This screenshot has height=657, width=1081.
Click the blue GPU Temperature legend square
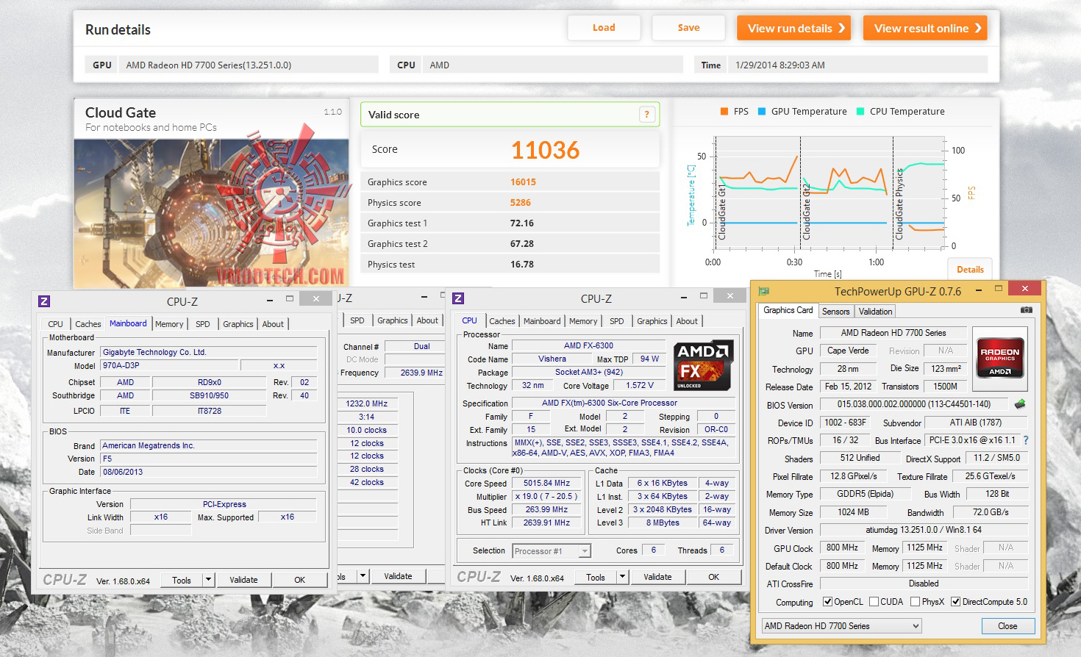click(762, 112)
